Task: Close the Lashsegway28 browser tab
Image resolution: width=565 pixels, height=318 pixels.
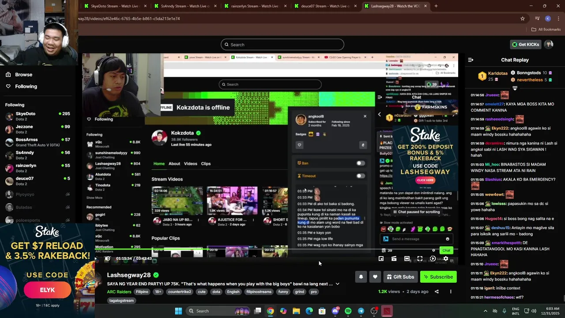Action: point(426,6)
